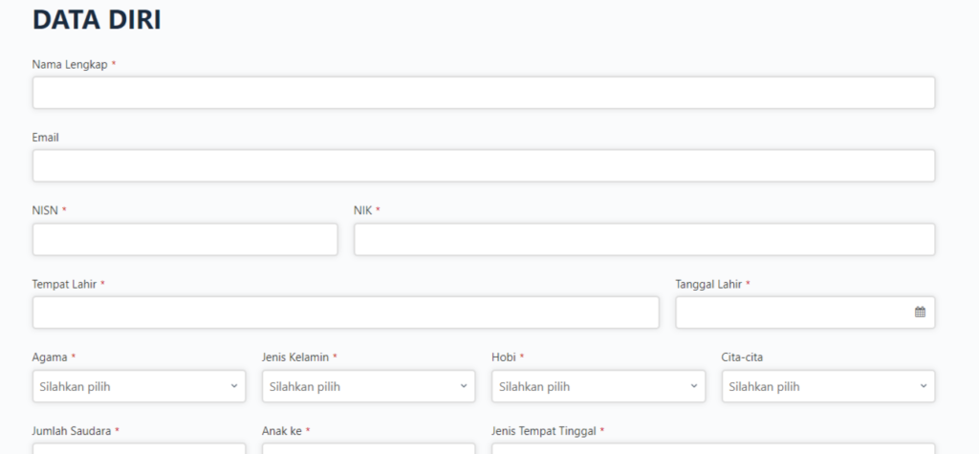
Task: Click the Jenis Kelamin label
Action: [x=294, y=357]
